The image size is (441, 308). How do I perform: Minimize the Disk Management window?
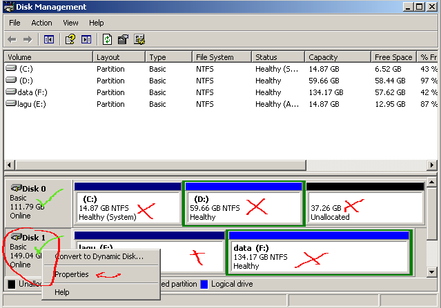(x=408, y=7)
